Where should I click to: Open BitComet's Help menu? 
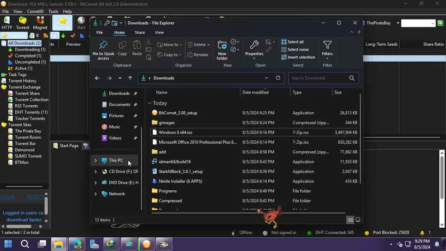(67, 12)
